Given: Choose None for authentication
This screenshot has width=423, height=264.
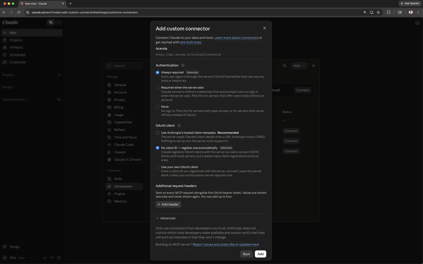Looking at the screenshot, I should [158, 107].
